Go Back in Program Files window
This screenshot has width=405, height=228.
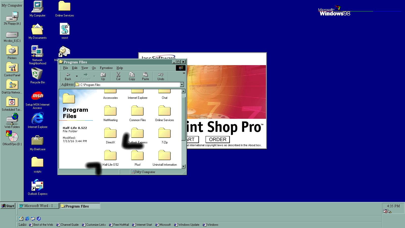[x=68, y=76]
